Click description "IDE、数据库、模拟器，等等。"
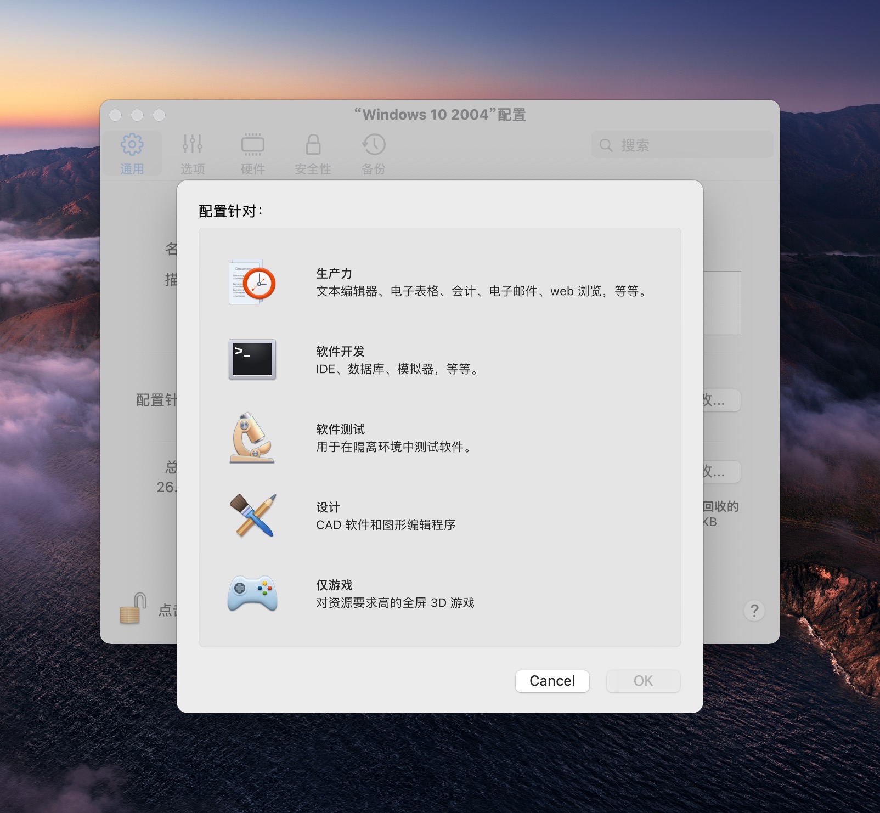880x813 pixels. point(397,369)
